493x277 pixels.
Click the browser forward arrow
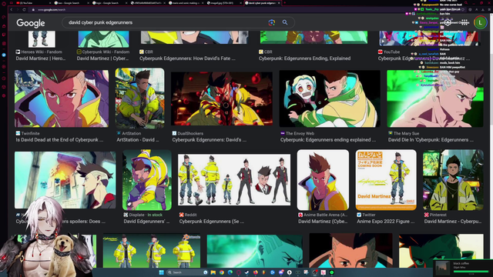click(18, 10)
